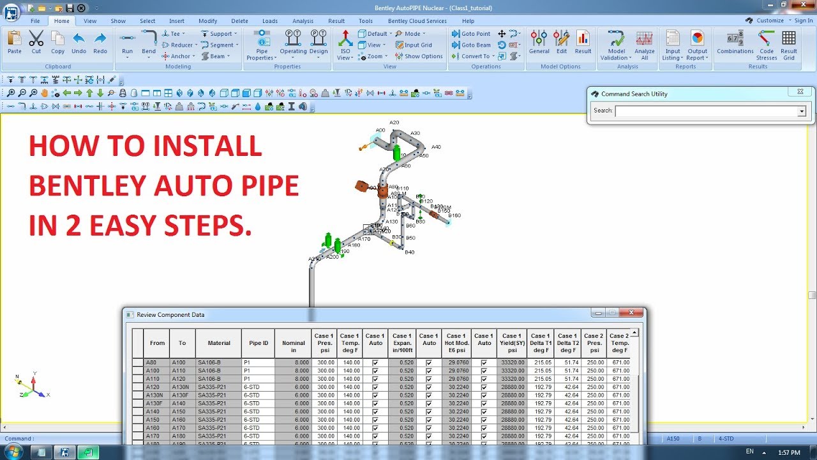Open the File menu
The width and height of the screenshot is (817, 460).
pos(35,21)
